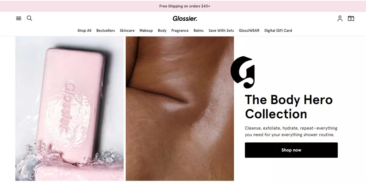Click the Shop now button
This screenshot has width=366, height=183.
click(291, 150)
